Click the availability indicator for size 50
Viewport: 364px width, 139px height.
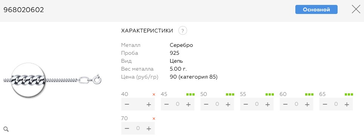(x=230, y=94)
